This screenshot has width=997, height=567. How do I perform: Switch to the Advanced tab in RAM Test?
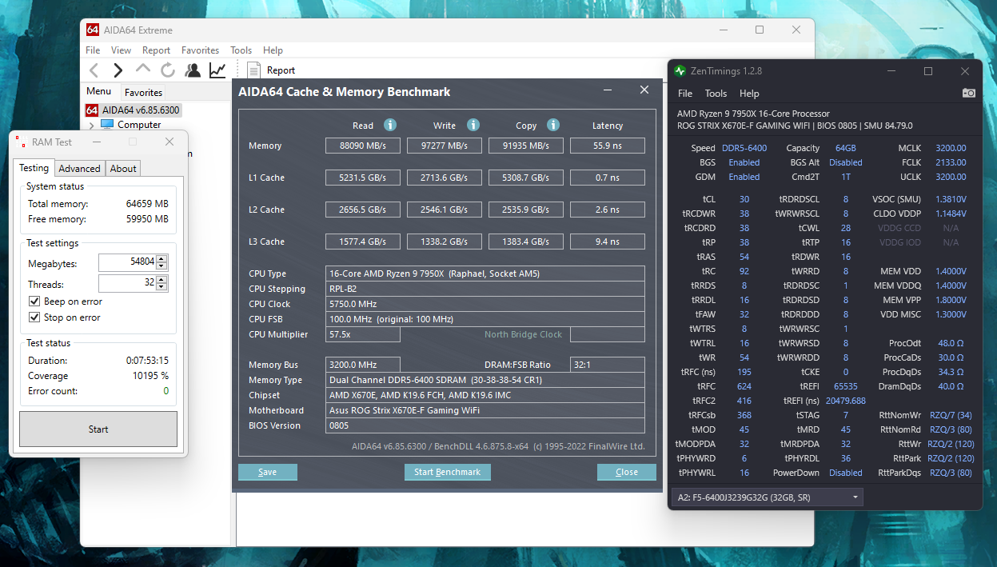[80, 169]
